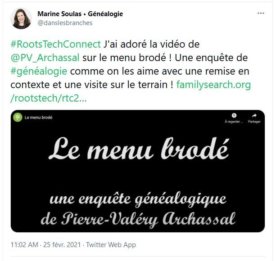Follow the familysearch.org rootstech link
Viewport: 276px width, 261px height.
pyautogui.click(x=131, y=91)
